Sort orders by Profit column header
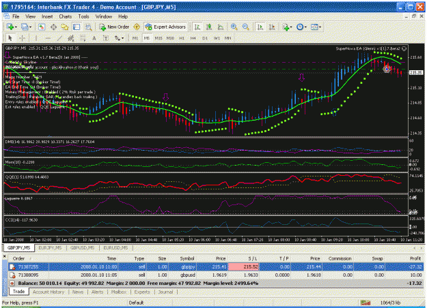427x308 pixels. [x=415, y=258]
